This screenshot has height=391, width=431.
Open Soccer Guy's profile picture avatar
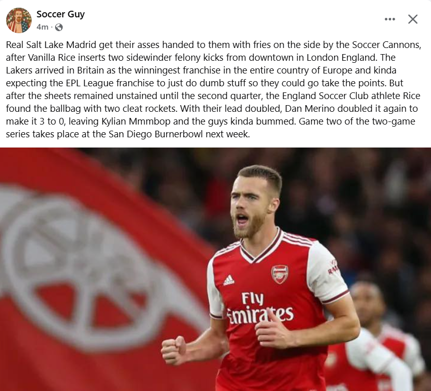(x=19, y=20)
